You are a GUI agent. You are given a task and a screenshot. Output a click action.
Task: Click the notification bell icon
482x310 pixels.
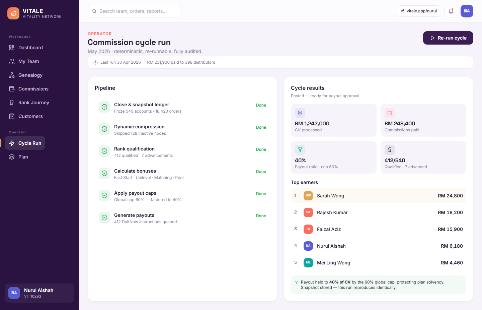451,11
